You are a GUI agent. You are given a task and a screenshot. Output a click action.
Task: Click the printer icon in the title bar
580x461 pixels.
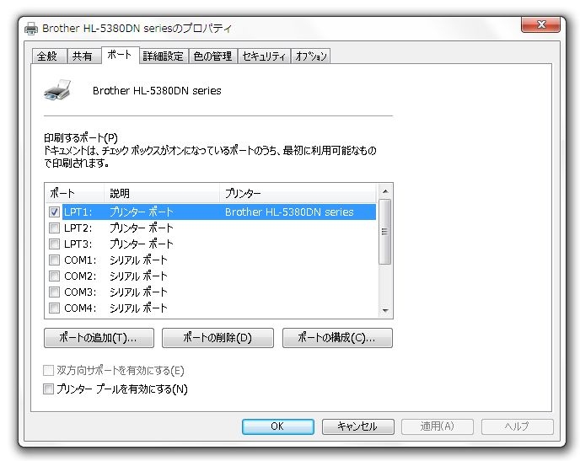[31, 29]
